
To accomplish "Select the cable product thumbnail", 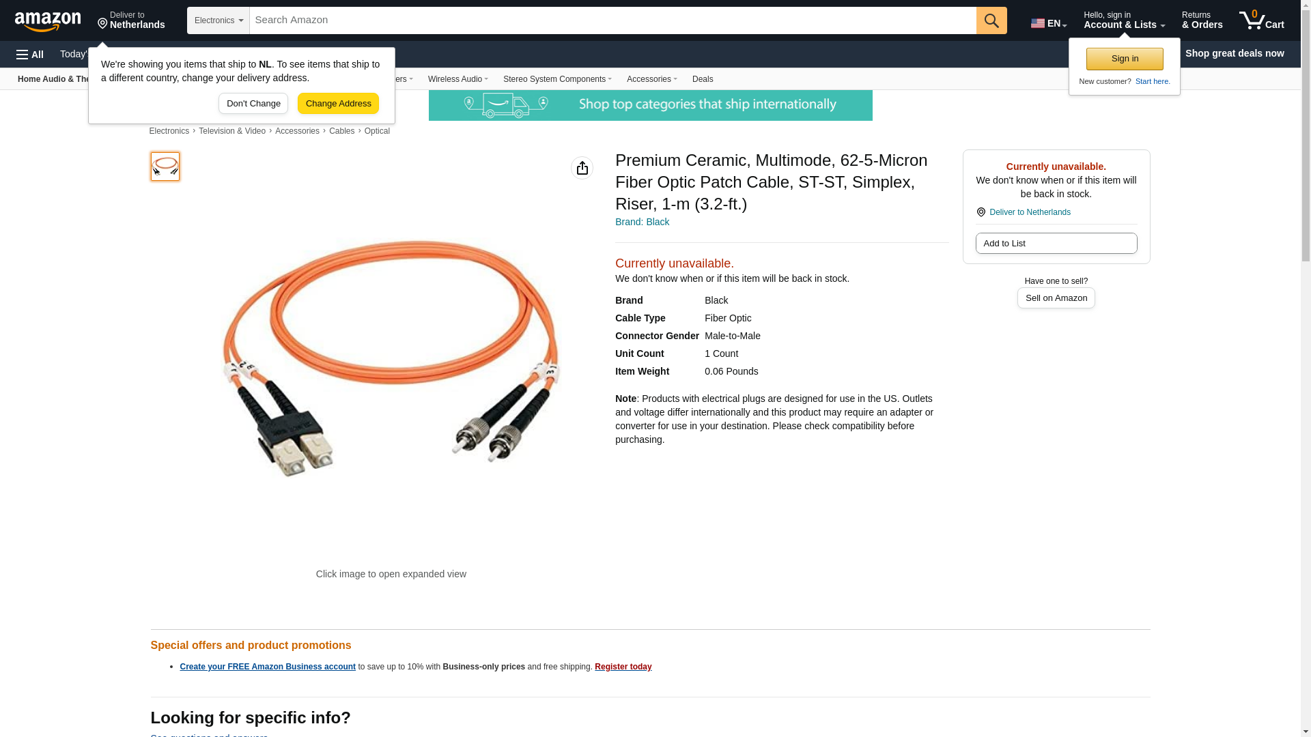I will point(165,167).
